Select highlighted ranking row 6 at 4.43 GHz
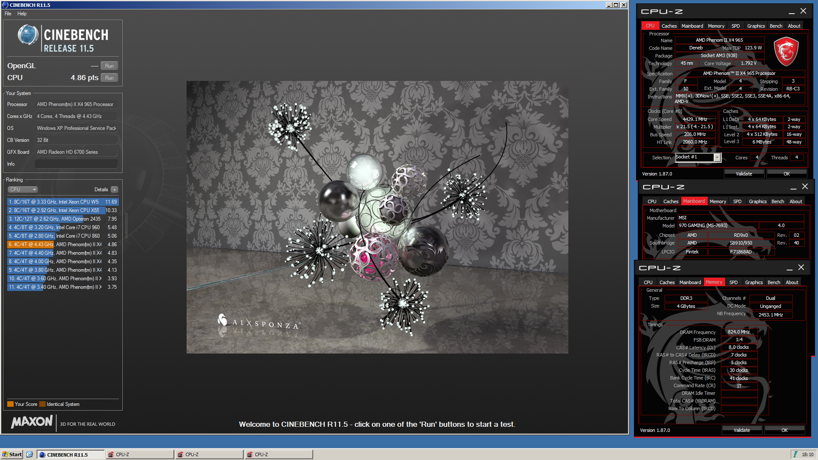Image resolution: width=818 pixels, height=460 pixels. pos(63,244)
